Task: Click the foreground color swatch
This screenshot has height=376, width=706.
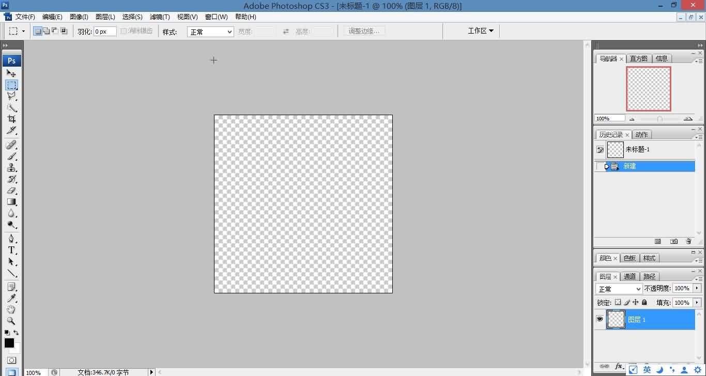Action: coord(9,343)
